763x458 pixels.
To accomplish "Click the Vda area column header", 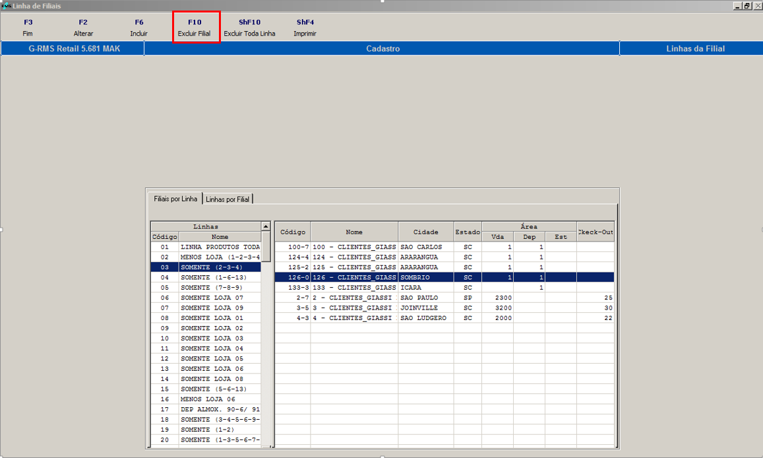I will (x=497, y=237).
